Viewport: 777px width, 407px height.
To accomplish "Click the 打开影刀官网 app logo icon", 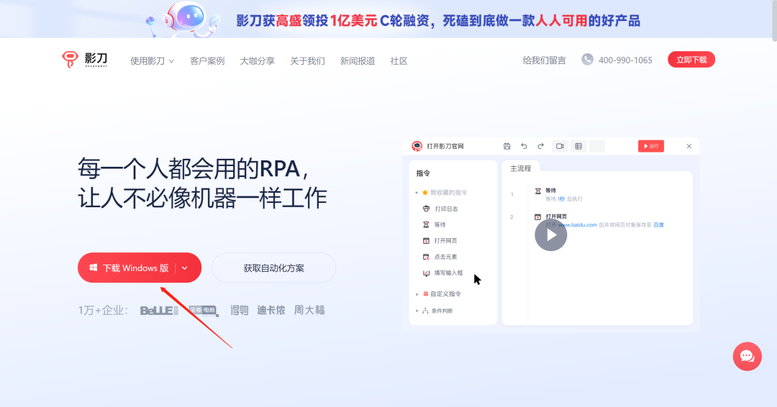I will pos(417,146).
